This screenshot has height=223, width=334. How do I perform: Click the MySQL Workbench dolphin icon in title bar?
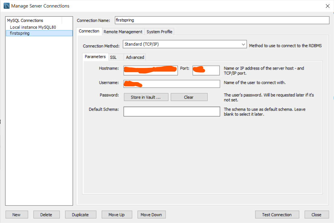tap(6, 6)
